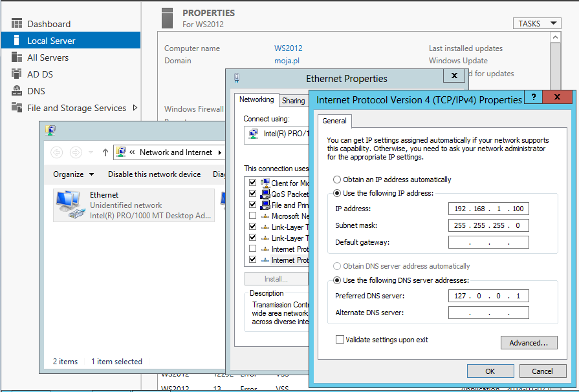
Task: Expand File and Storage Services arrow
Action: [x=135, y=108]
